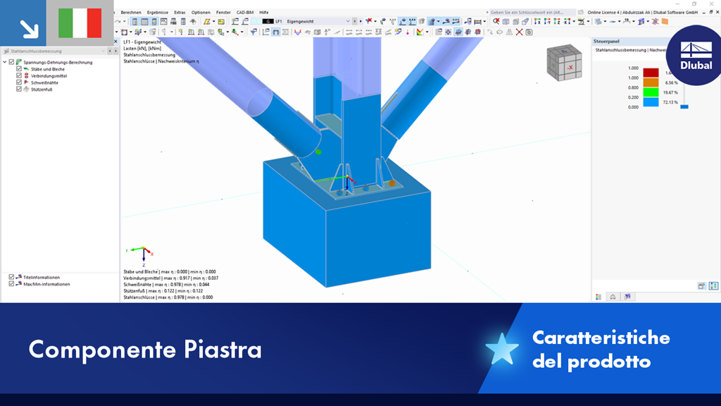The image size is (721, 406).
Task: Click the icon left of blue columns icon
Action: pos(702,286)
